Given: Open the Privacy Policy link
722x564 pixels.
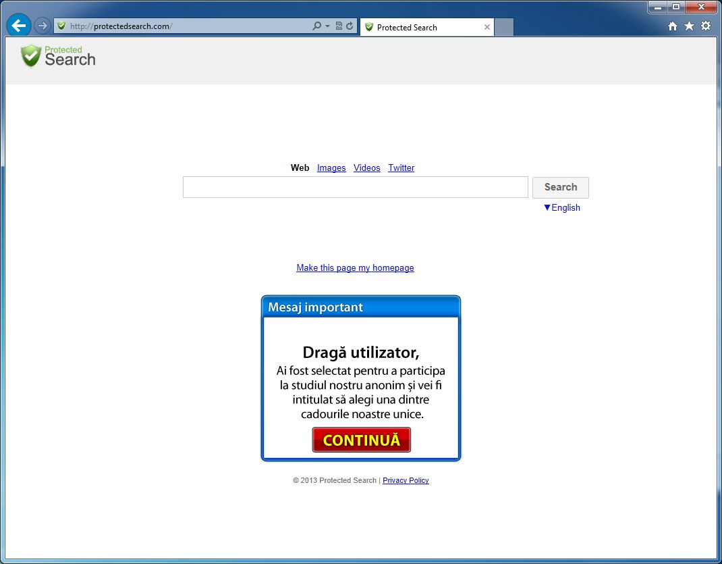Looking at the screenshot, I should tap(406, 480).
